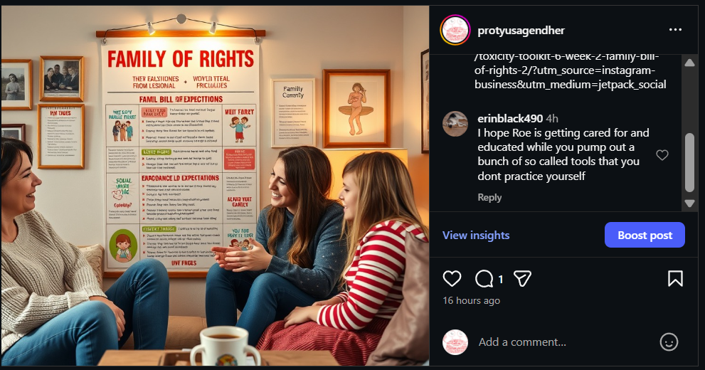Viewport: 705px width, 370px height.
Task: Click the comments scrollbar up arrow
Action: click(x=690, y=63)
